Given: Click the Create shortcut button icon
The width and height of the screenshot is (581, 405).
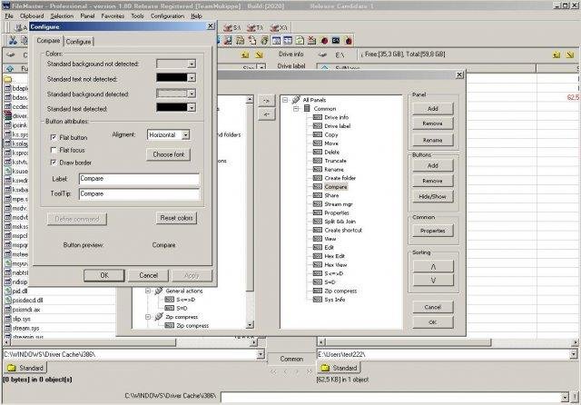Looking at the screenshot, I should 319,230.
